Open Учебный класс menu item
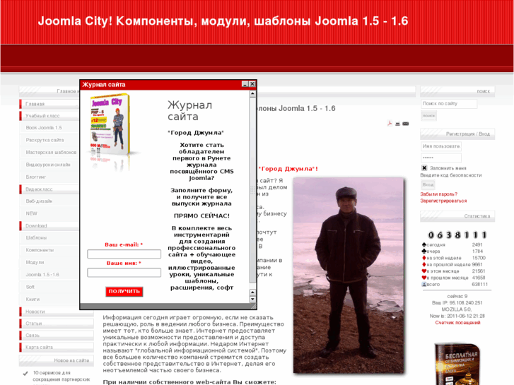This screenshot has height=385, width=514. [49, 116]
